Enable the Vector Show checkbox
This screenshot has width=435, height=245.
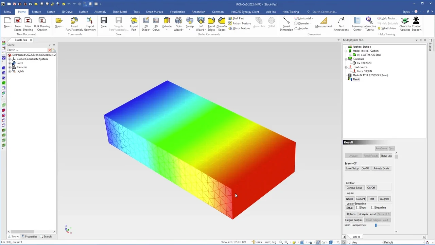click(x=358, y=208)
